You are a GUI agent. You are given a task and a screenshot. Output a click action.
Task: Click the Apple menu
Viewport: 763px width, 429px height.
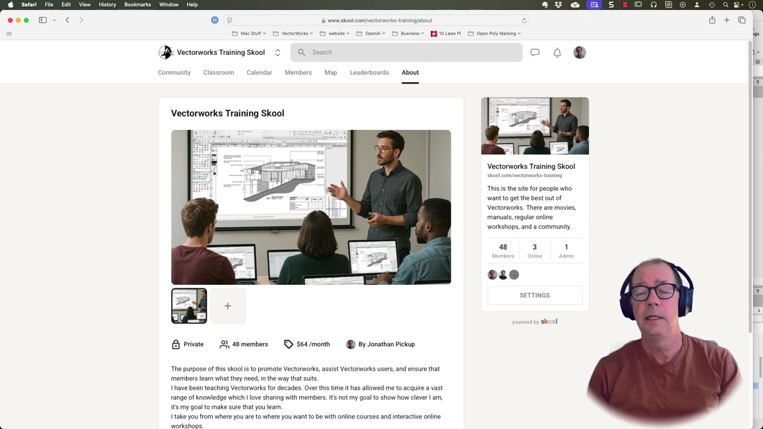tap(10, 5)
